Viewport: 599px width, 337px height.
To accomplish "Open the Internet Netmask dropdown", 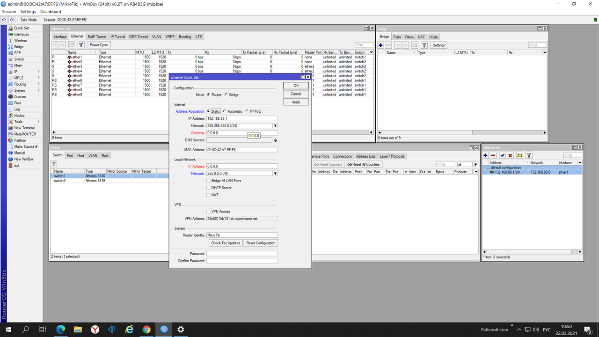I will (276, 125).
